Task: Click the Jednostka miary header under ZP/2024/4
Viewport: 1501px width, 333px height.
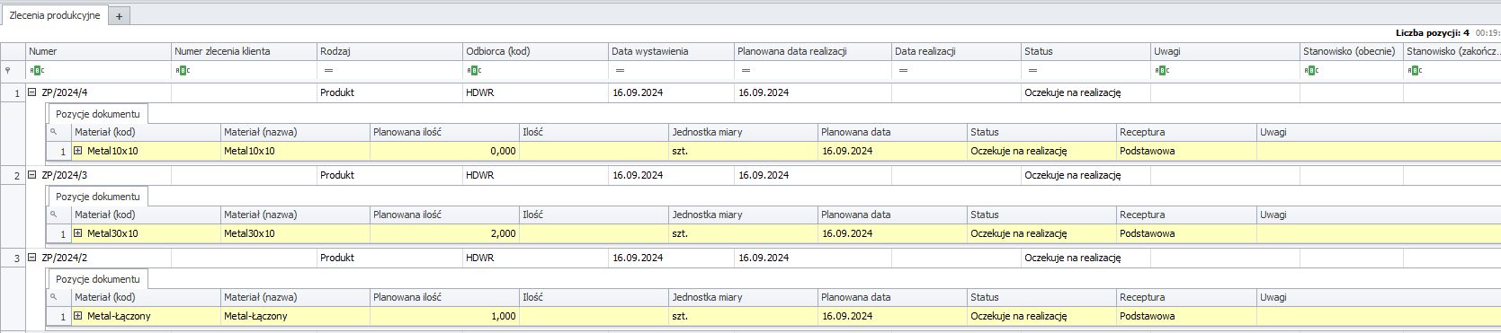Action: [x=743, y=132]
